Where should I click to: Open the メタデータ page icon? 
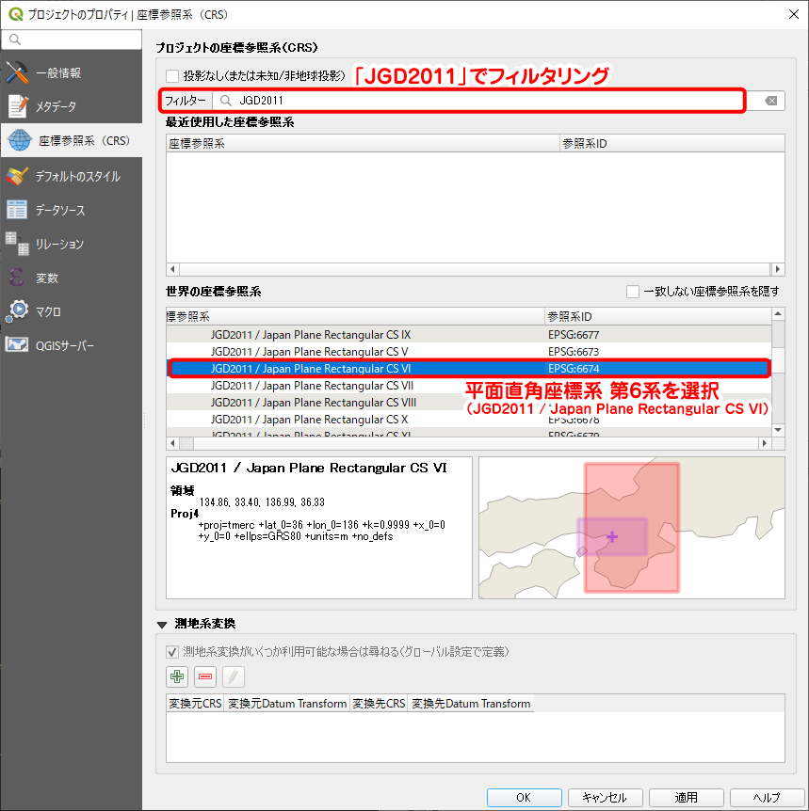coord(18,106)
